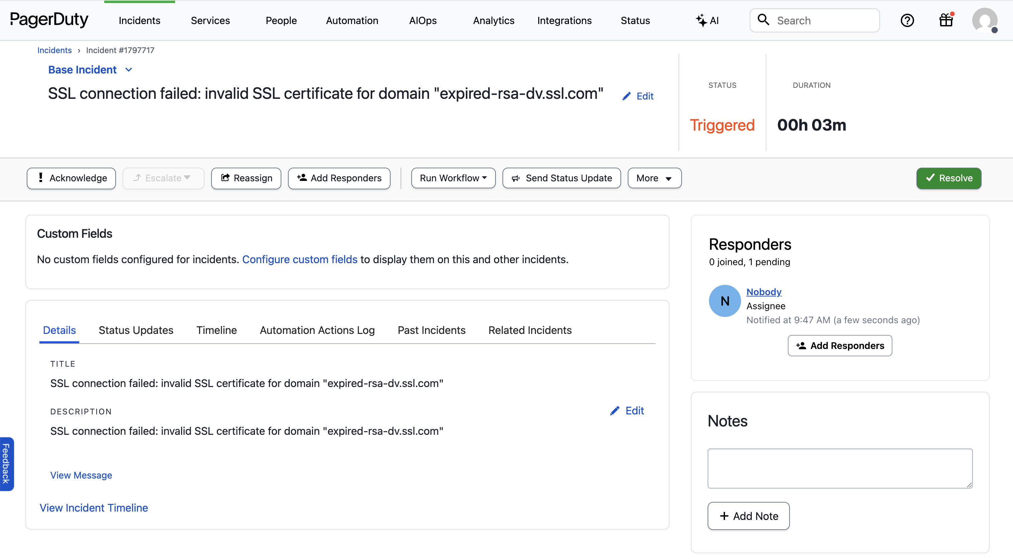The height and width of the screenshot is (559, 1013).
Task: Open the Run Workflow dropdown
Action: coord(453,178)
